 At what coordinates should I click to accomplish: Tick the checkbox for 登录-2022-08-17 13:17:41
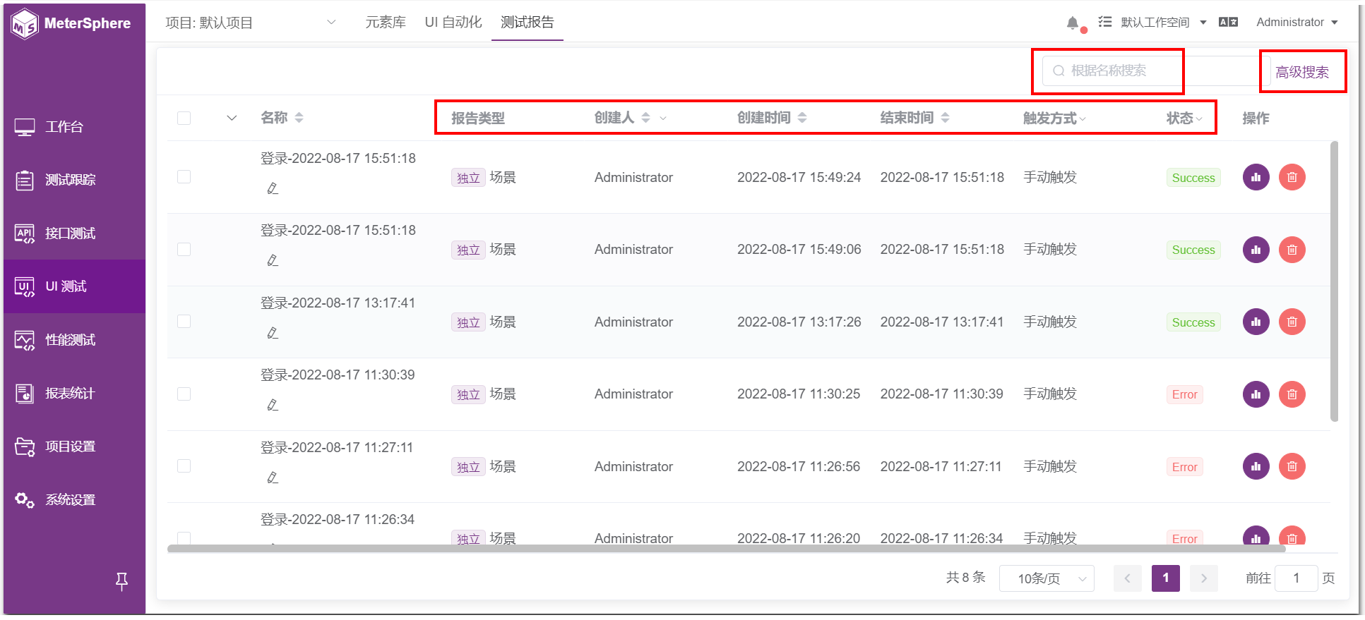[x=184, y=322]
